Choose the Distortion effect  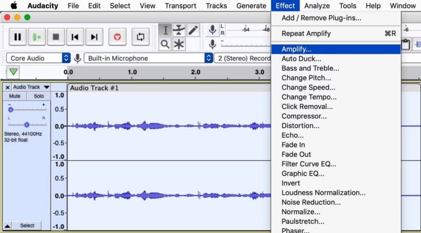pyautogui.click(x=336, y=125)
